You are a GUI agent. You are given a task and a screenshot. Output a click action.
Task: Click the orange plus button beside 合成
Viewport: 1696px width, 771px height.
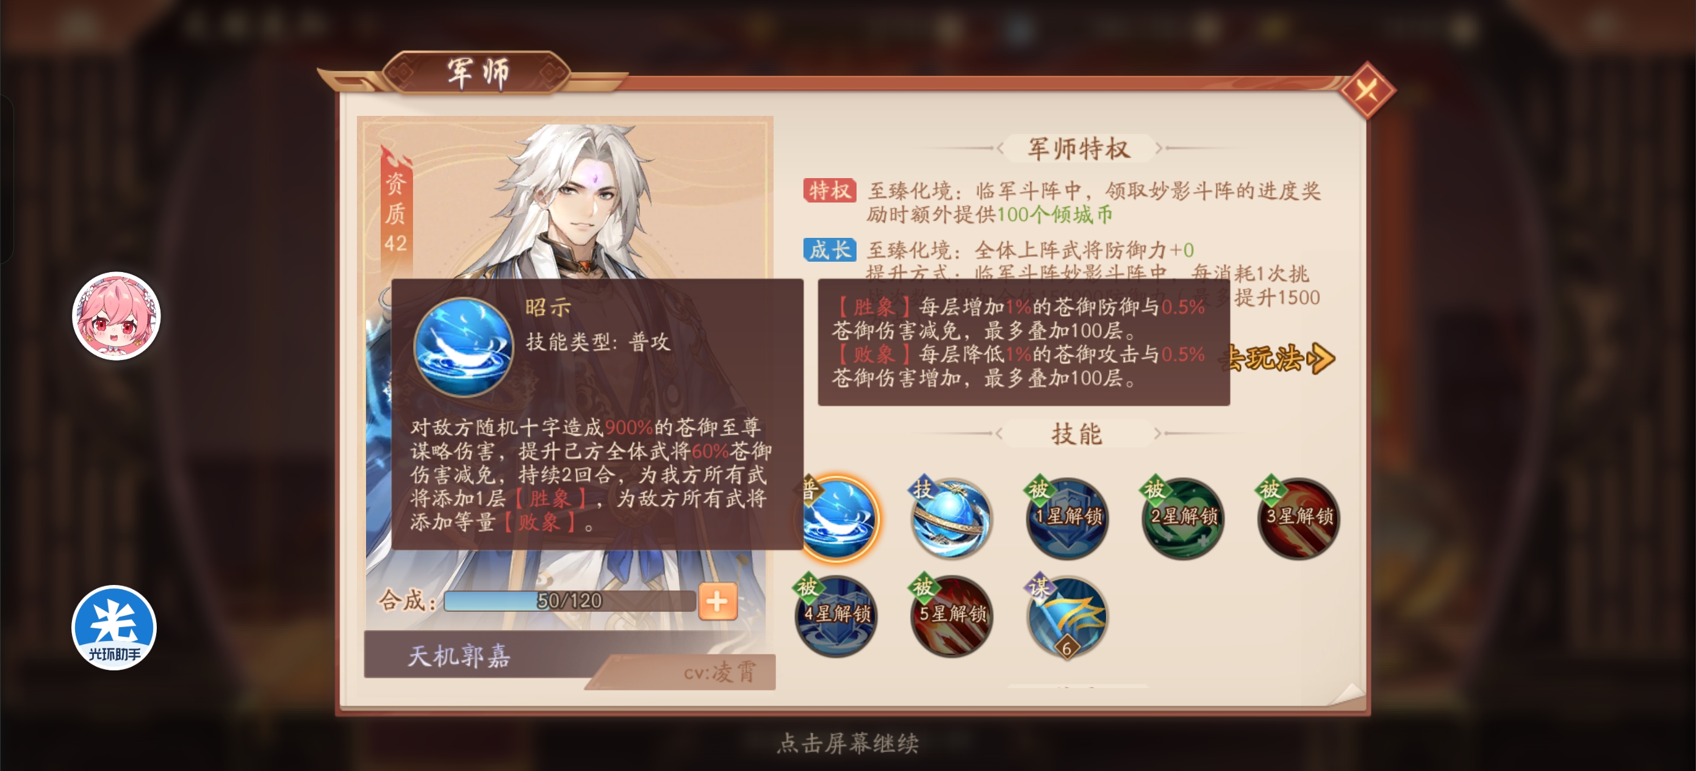click(717, 600)
